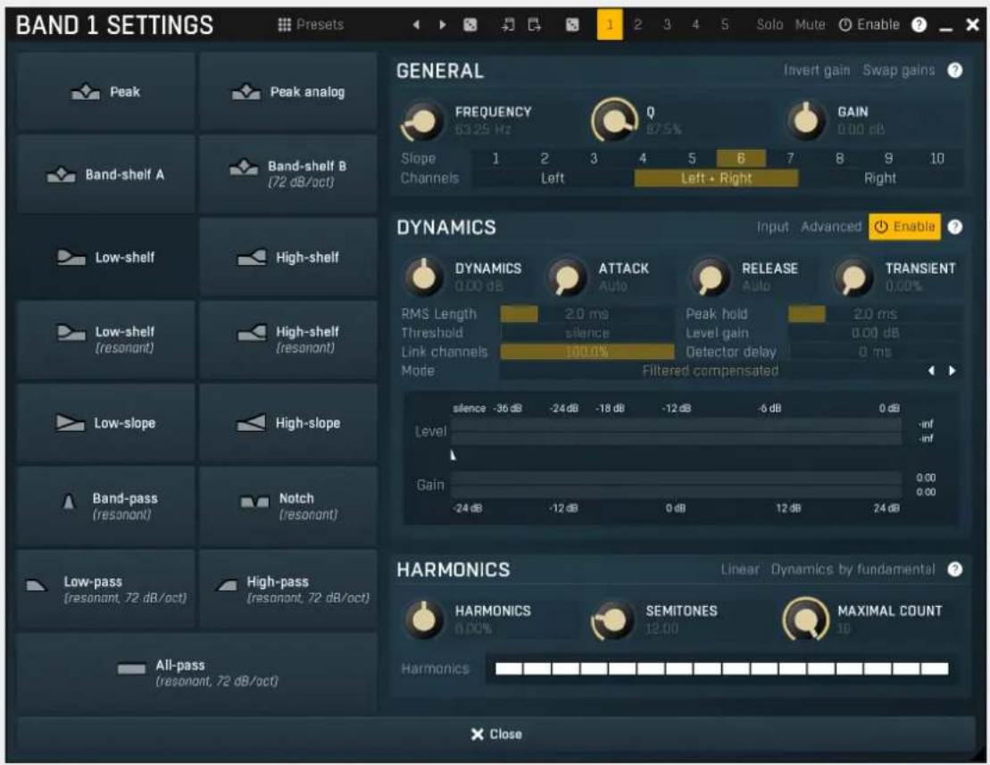Switch Mode to next option arrow
The height and width of the screenshot is (765, 990).
[x=953, y=370]
